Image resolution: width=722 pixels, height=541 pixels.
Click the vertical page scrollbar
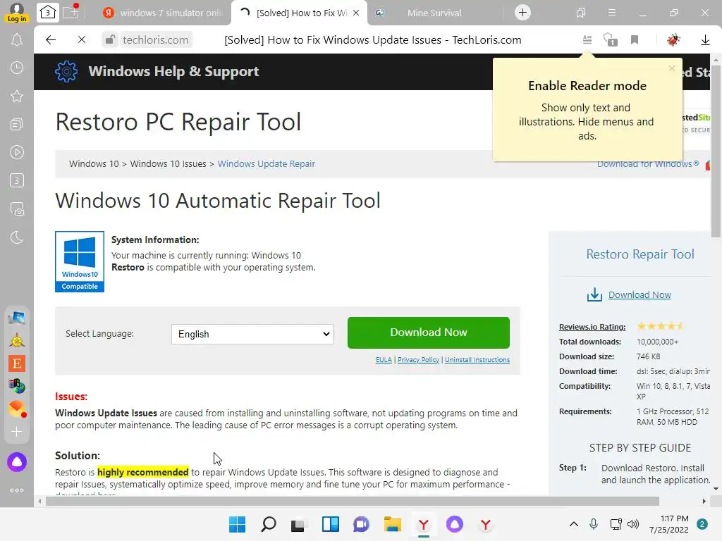tap(716, 151)
